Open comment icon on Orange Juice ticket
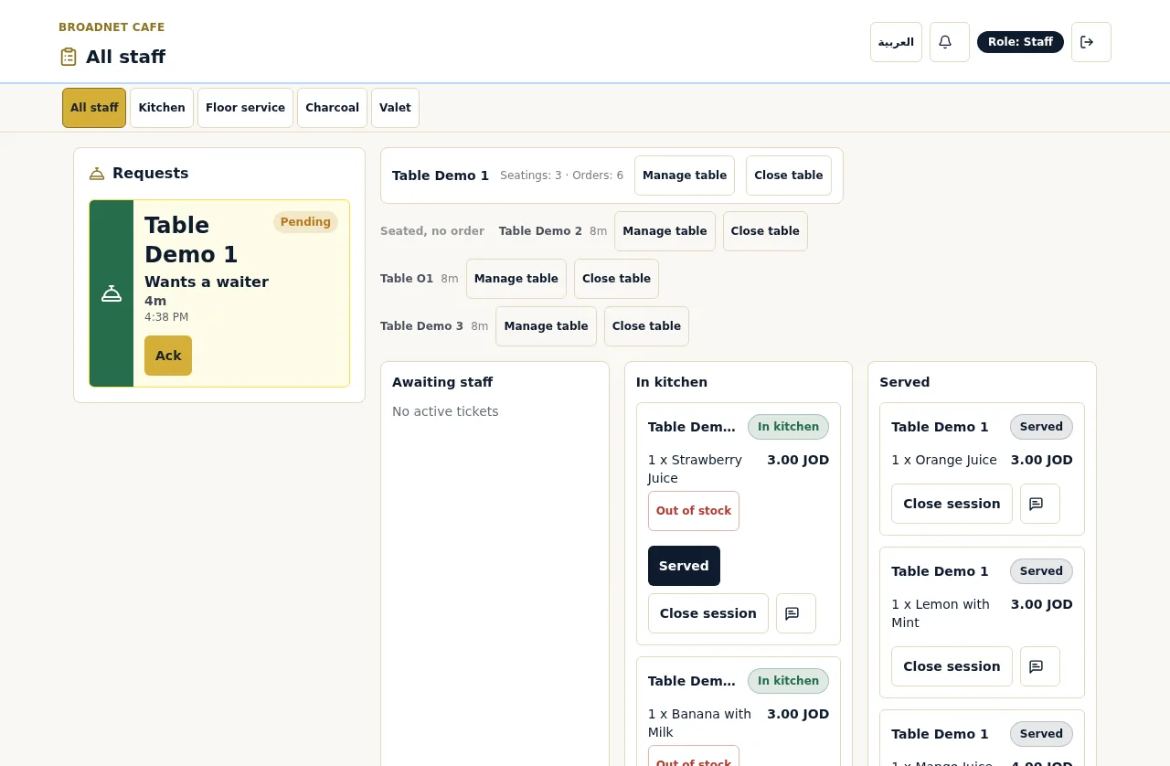The height and width of the screenshot is (766, 1170). tap(1039, 504)
